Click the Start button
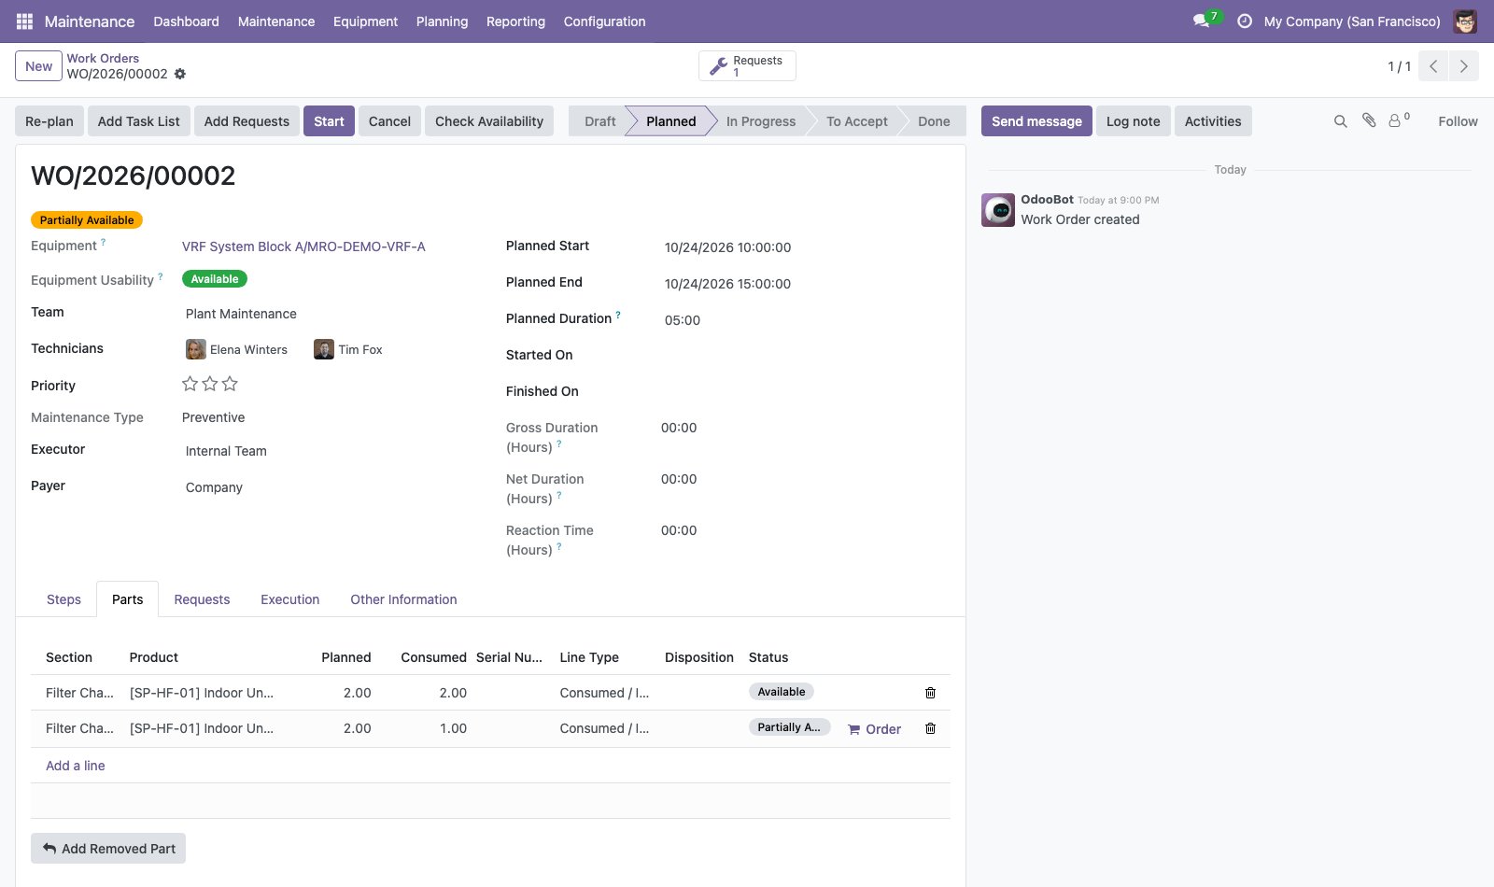1494x887 pixels. (x=329, y=121)
